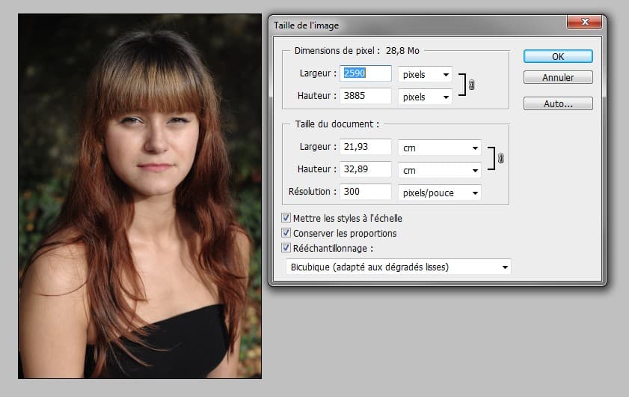Viewport: 629px width, 397px height.
Task: Open the Auto... resolution options
Action: (x=558, y=103)
